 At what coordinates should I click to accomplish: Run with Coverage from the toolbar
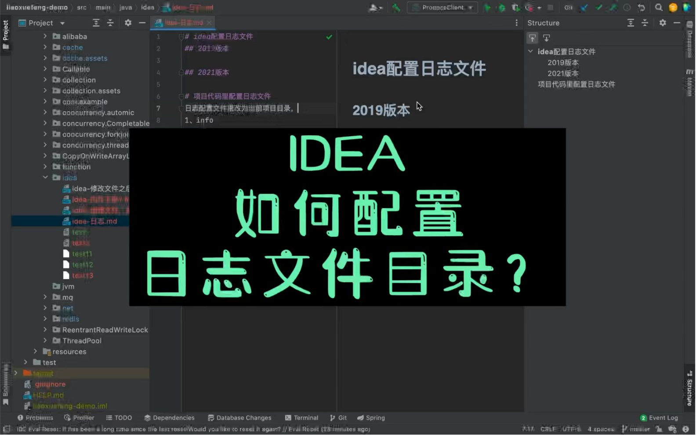(x=515, y=7)
